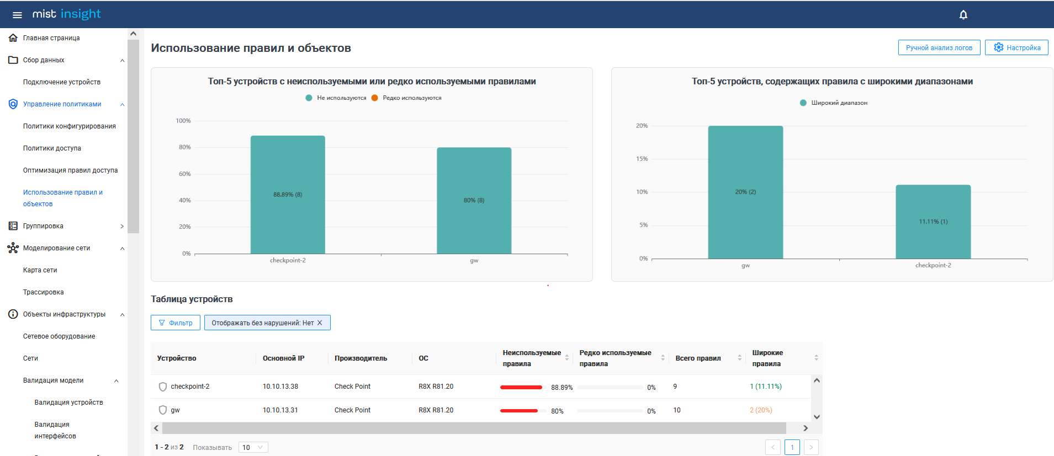
Task: Click shield icon next to checkpoint-2
Action: click(162, 387)
